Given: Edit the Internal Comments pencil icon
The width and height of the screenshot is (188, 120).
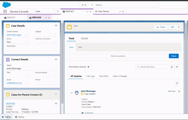Looking at the screenshot, I should coord(56,42).
